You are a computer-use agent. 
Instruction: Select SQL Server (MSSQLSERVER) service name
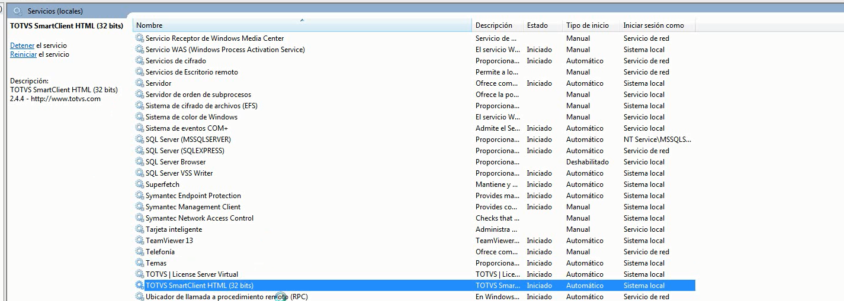click(188, 140)
